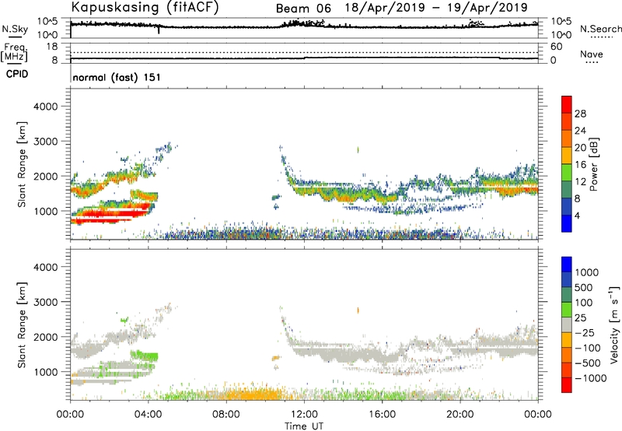Viewport: 622px width, 431px height.
Task: Click the red bottom of the Velocity color bar
Action: [567, 387]
